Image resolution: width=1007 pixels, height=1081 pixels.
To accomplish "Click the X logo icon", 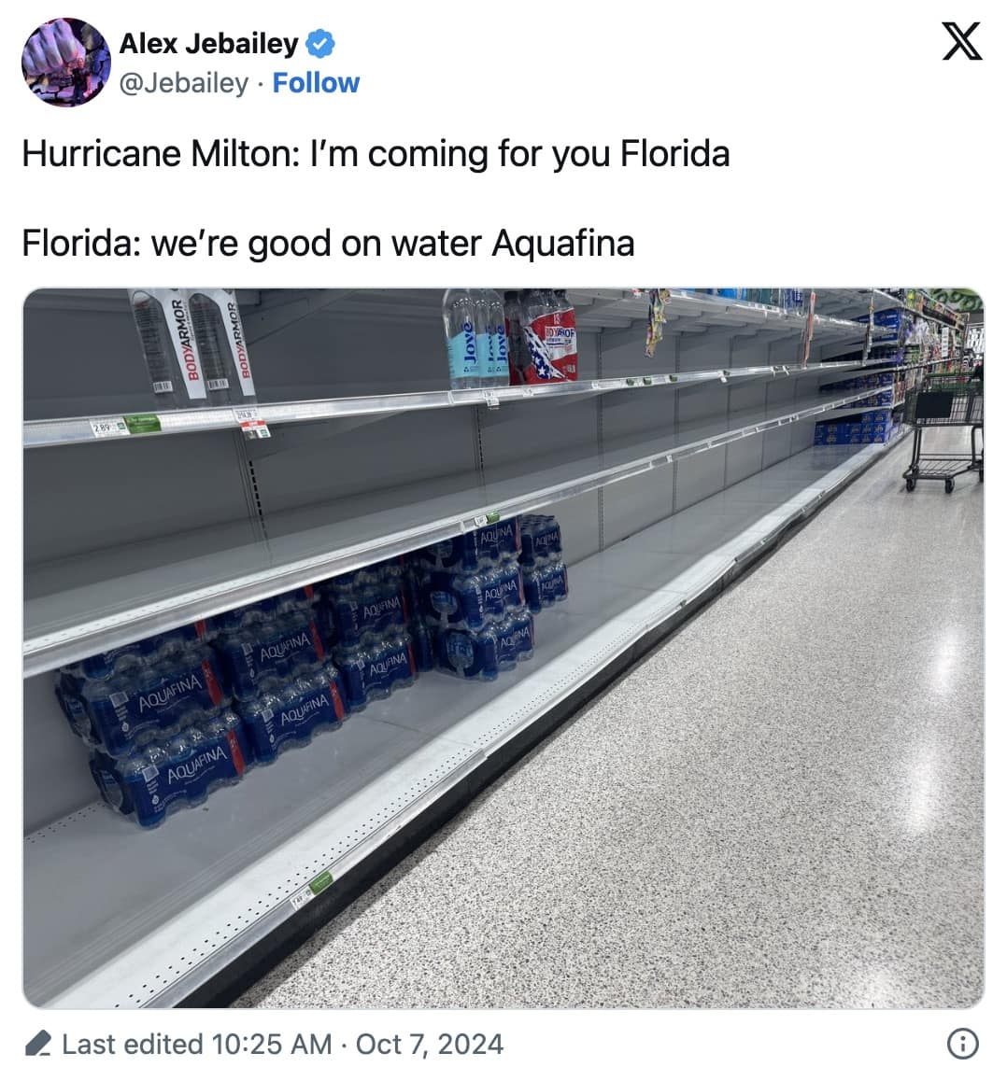I will pyautogui.click(x=961, y=40).
